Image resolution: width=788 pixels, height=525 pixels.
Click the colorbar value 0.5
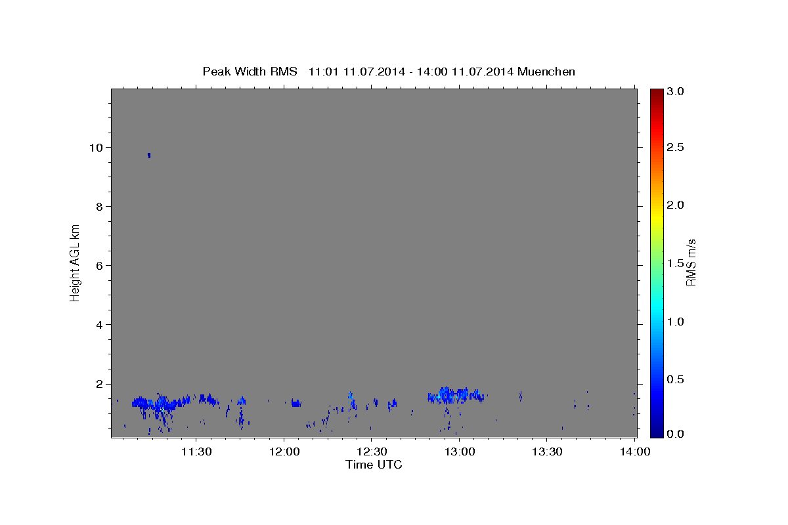tap(676, 379)
